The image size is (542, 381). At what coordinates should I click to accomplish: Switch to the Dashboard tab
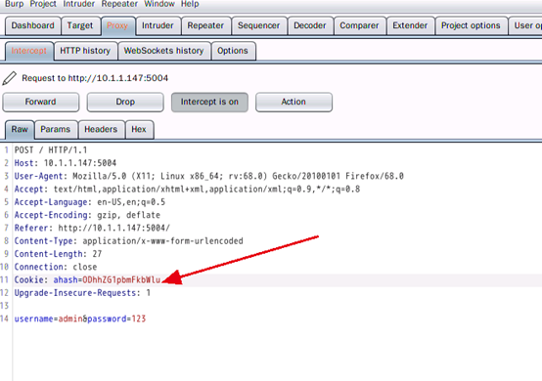33,25
